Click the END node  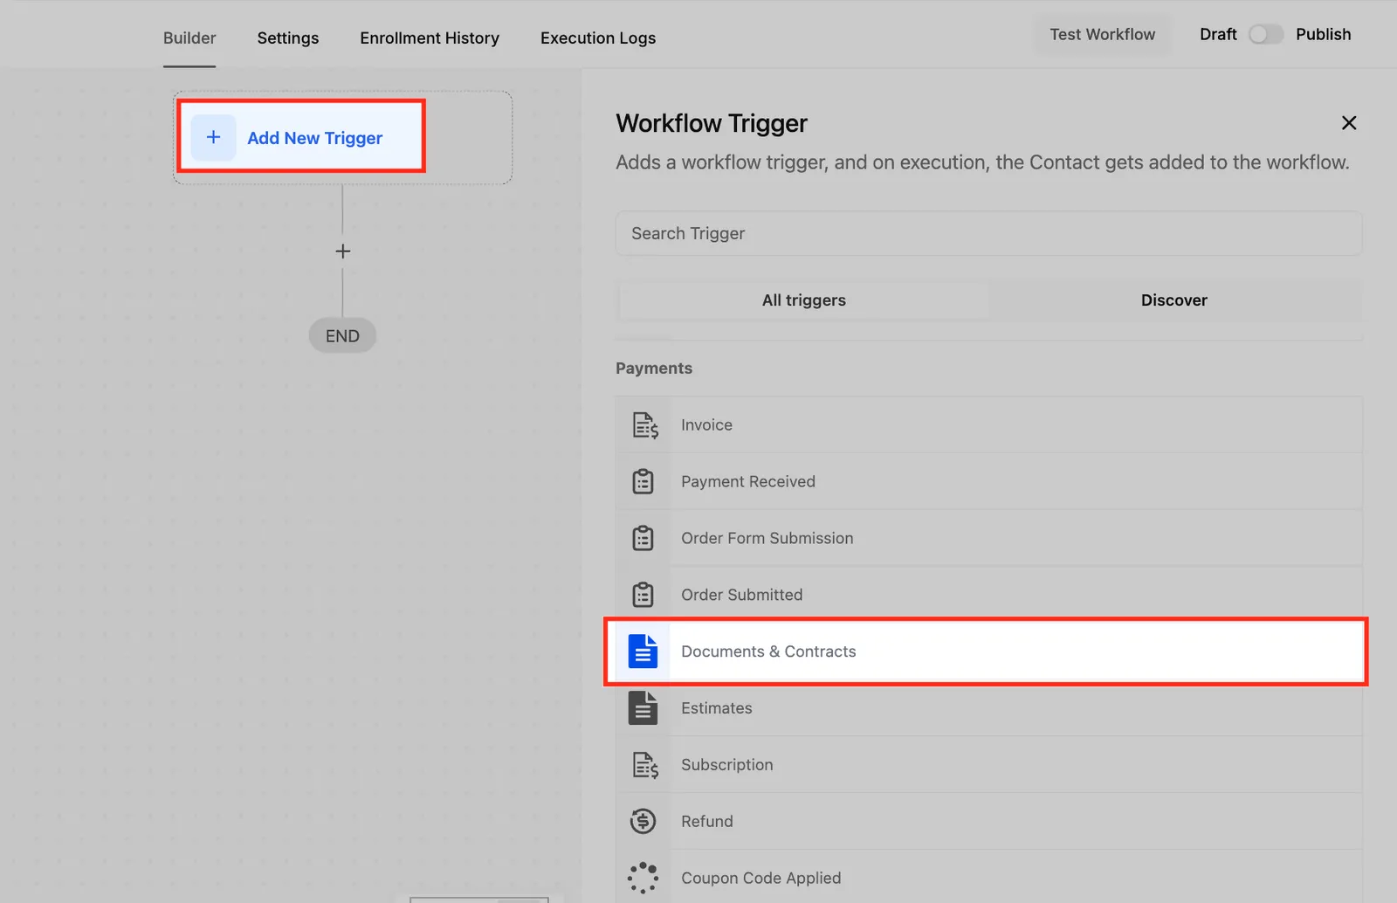coord(342,336)
